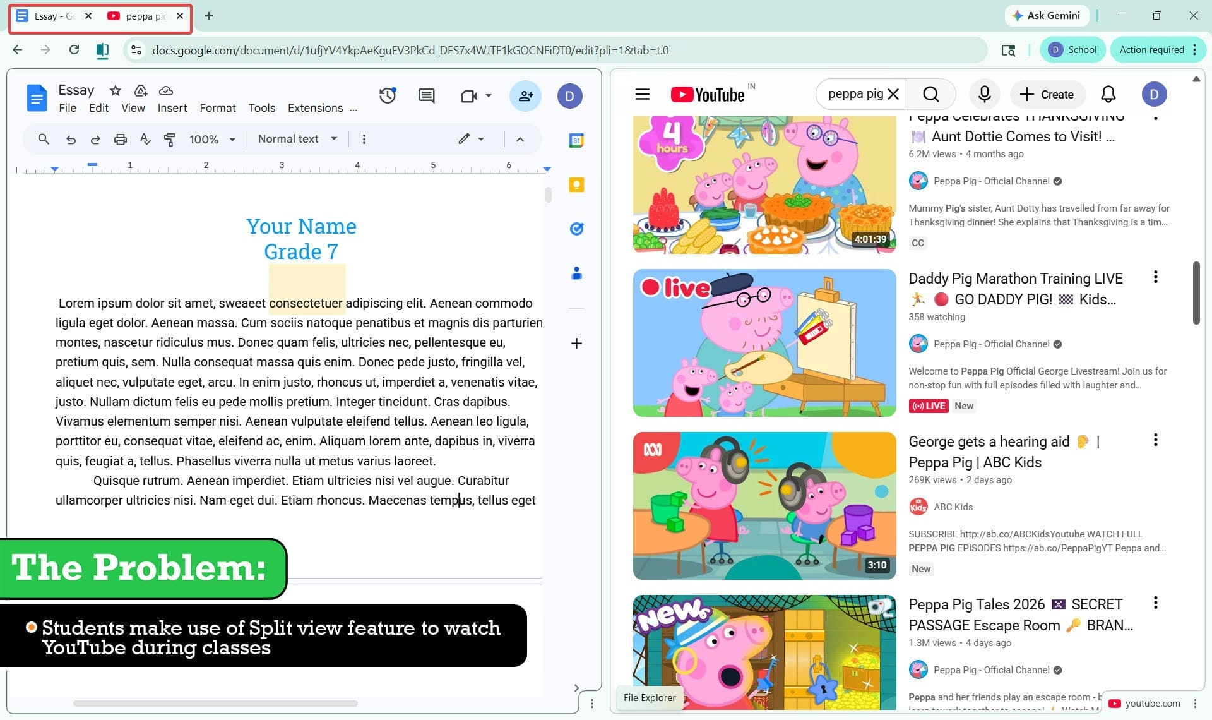Close the peppa pig browser tab
This screenshot has width=1212, height=720.
180,16
